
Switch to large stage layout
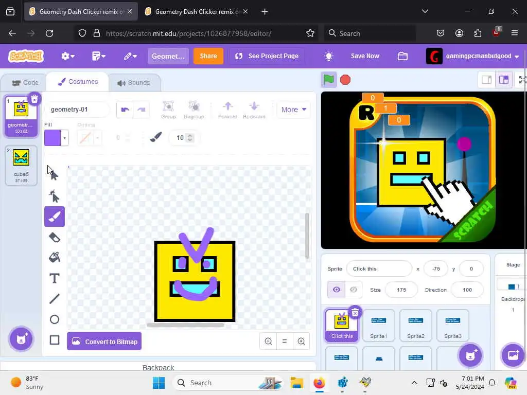coord(503,80)
